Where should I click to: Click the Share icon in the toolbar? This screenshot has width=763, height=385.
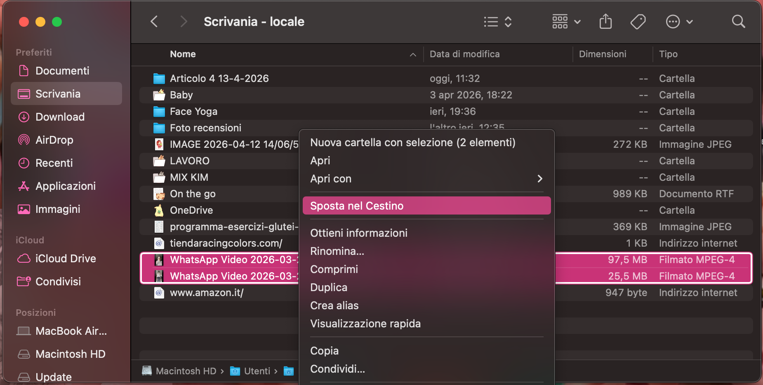(605, 21)
